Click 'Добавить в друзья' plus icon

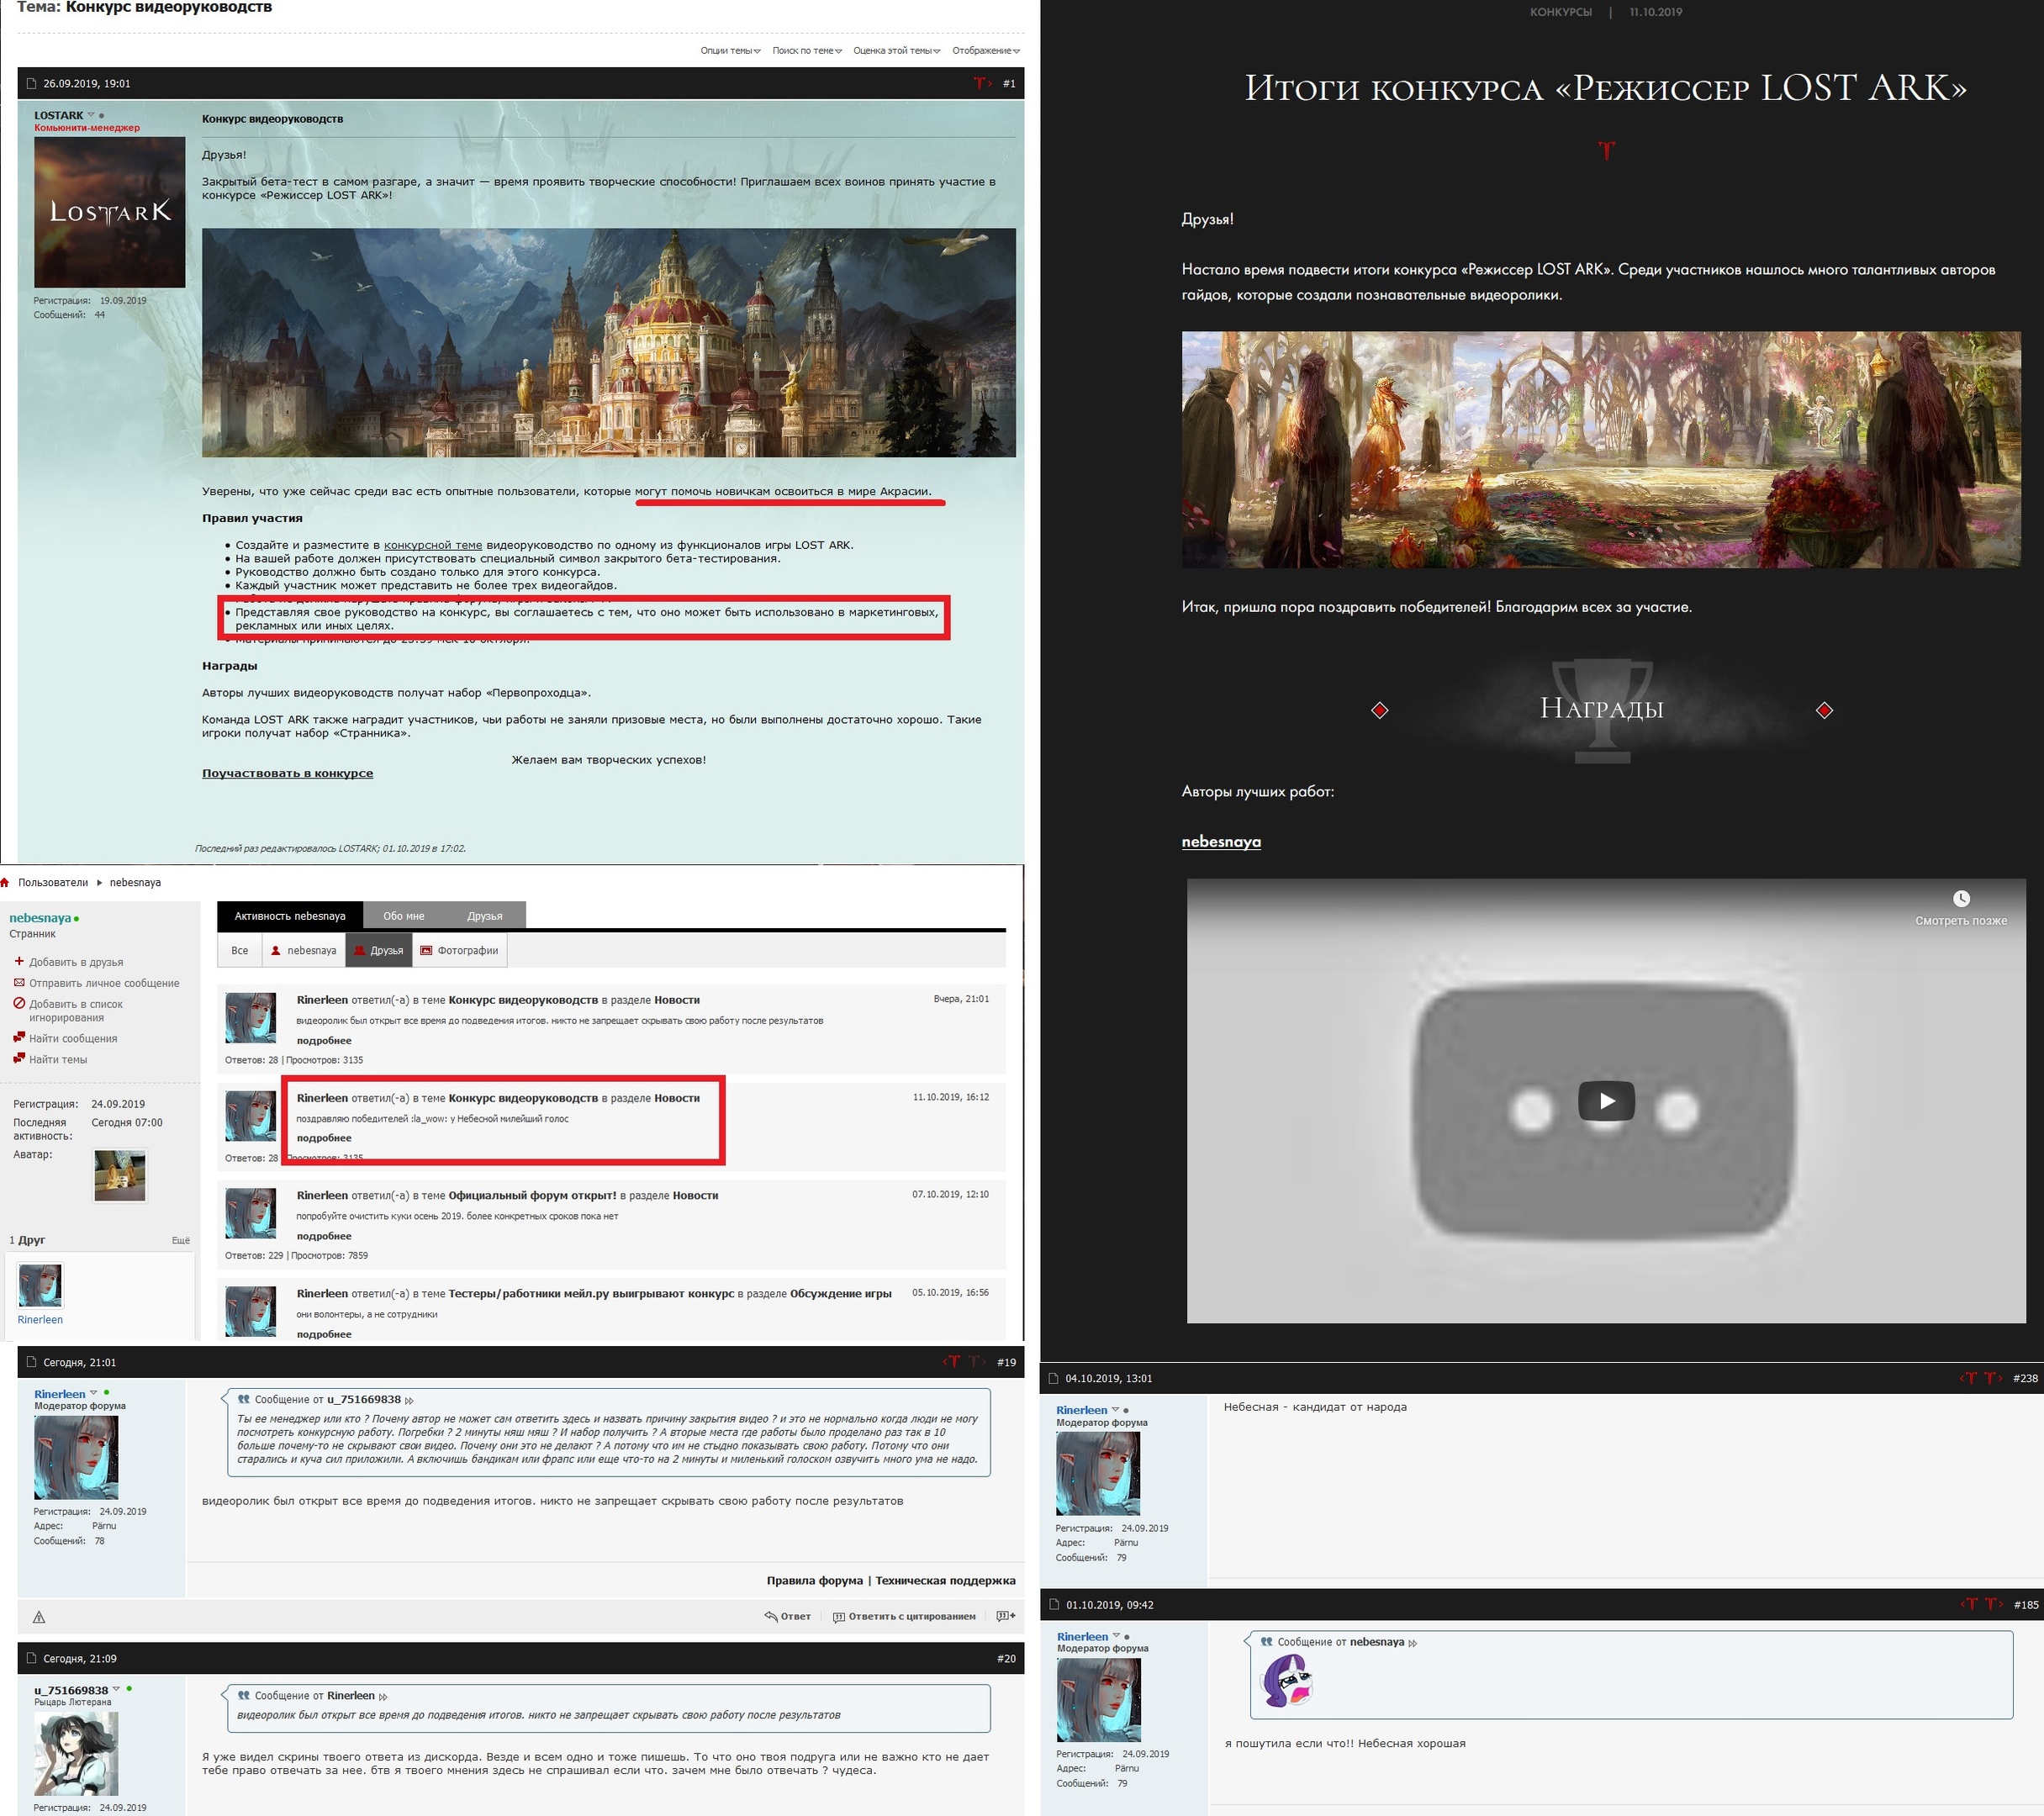click(18, 961)
